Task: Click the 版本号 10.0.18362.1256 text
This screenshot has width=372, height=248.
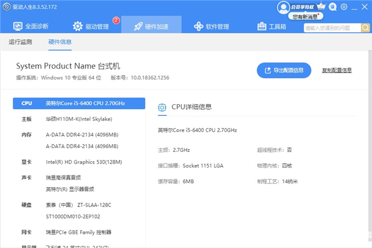Action: [140, 77]
